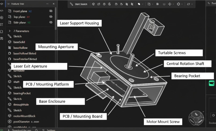Open the pattern tool dropdown arrow

pyautogui.click(x=182, y=4)
